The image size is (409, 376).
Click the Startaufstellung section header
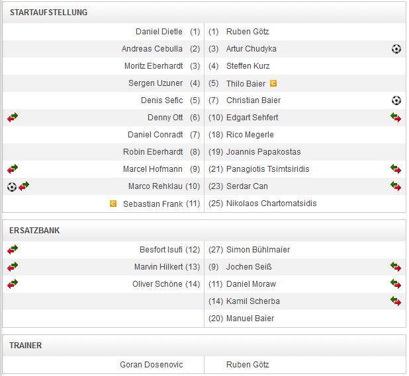click(x=48, y=13)
